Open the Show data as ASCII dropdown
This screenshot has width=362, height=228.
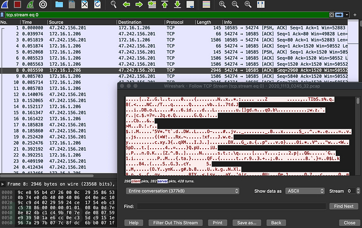point(305,191)
